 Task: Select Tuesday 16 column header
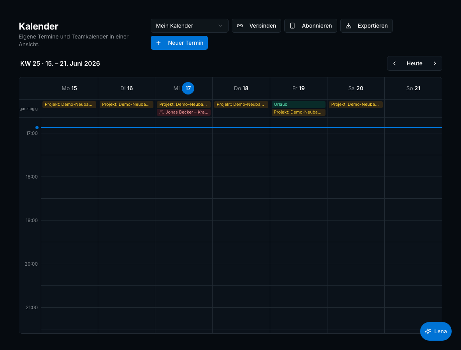click(127, 88)
